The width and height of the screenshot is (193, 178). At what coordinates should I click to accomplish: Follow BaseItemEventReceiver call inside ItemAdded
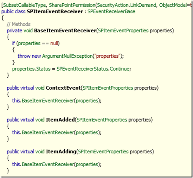point(48,132)
